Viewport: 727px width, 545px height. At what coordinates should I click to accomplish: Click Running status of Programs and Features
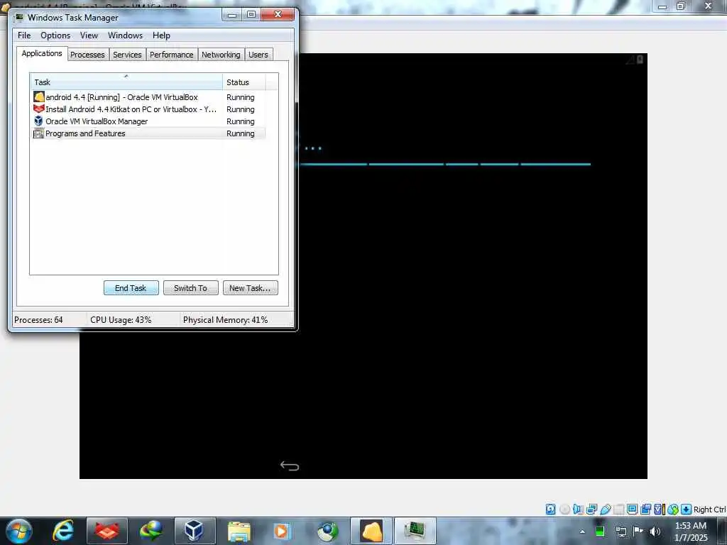click(240, 133)
